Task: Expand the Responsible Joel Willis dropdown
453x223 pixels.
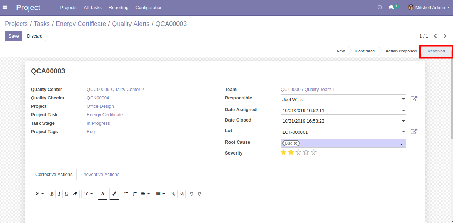Action: (x=403, y=100)
